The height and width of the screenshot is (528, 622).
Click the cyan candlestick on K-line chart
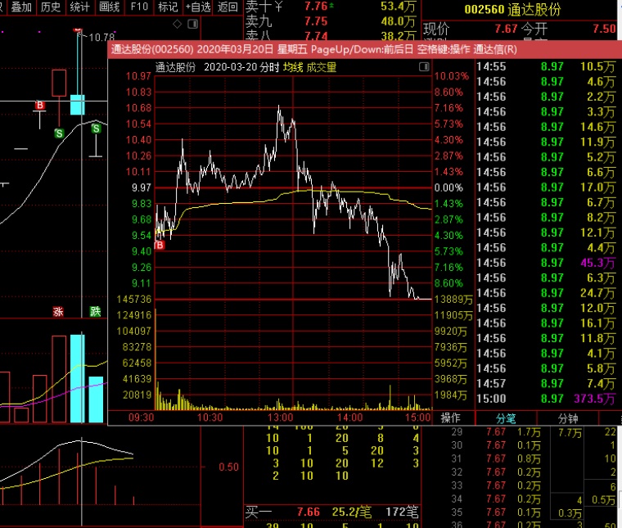(x=78, y=105)
